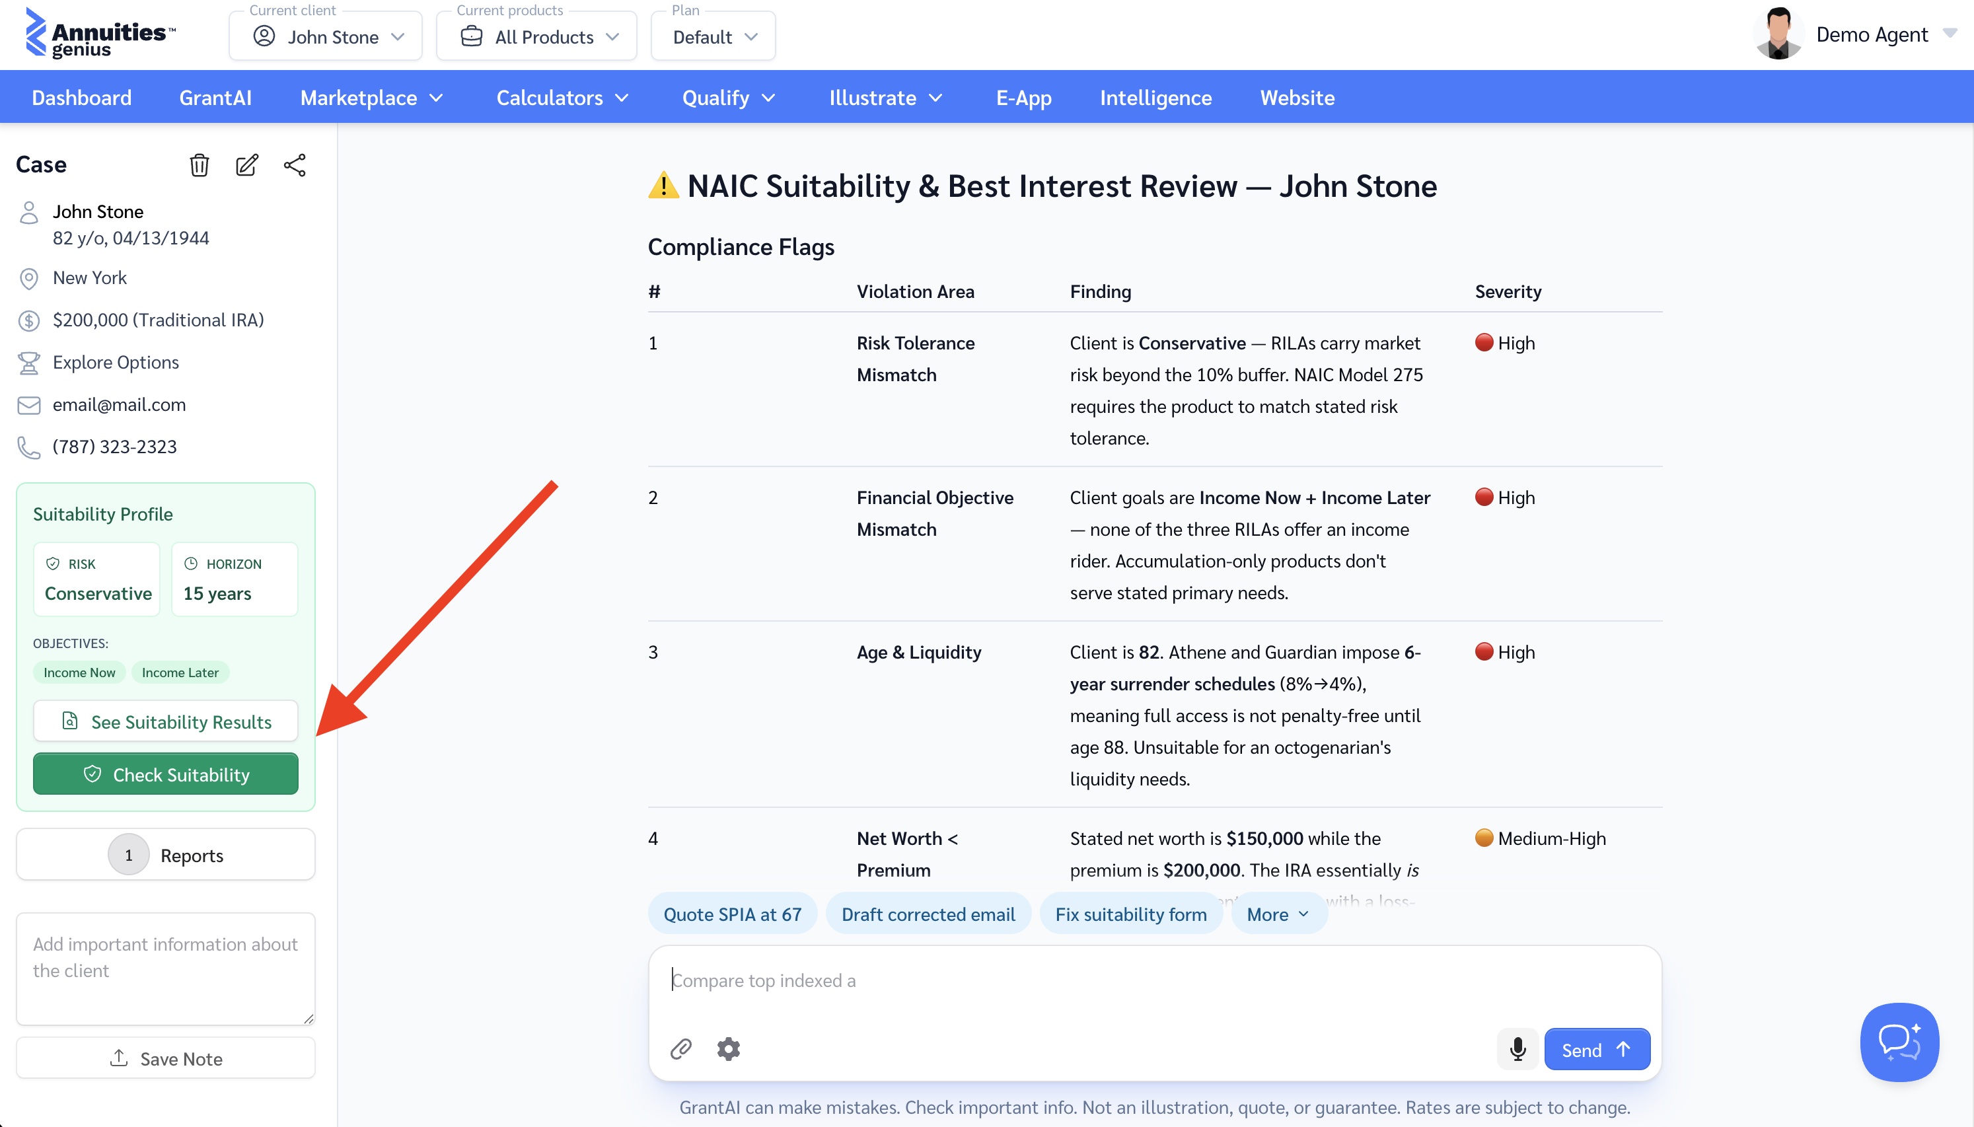Viewport: 1974px width, 1127px height.
Task: Select Quote SPIA at 67 suggestion
Action: coord(732,914)
